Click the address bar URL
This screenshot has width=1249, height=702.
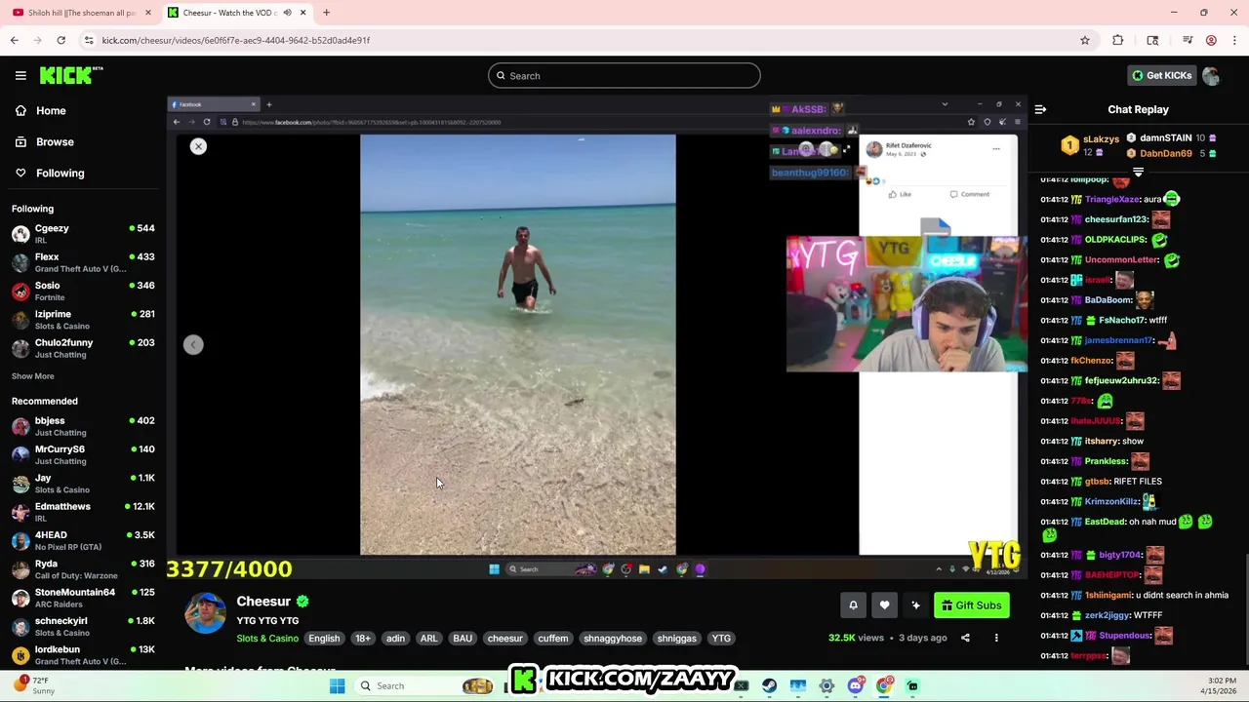tap(236, 40)
